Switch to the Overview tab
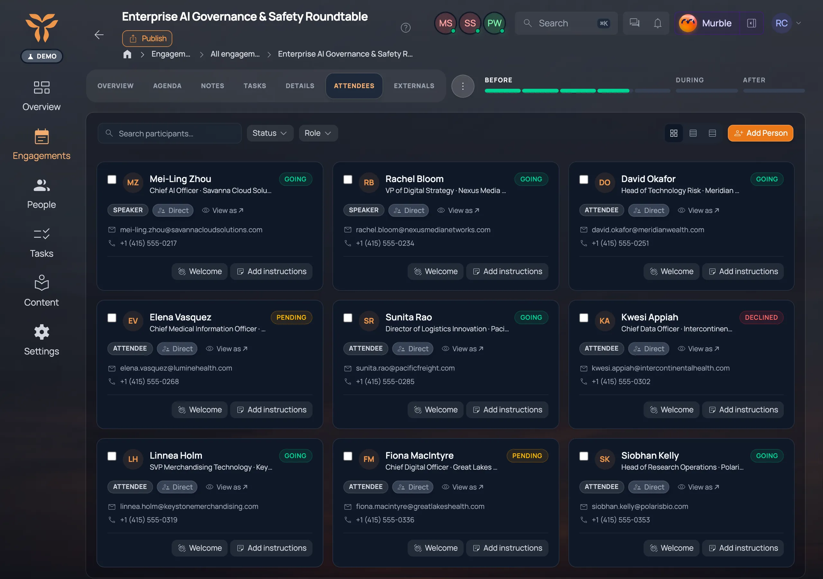 tap(115, 86)
